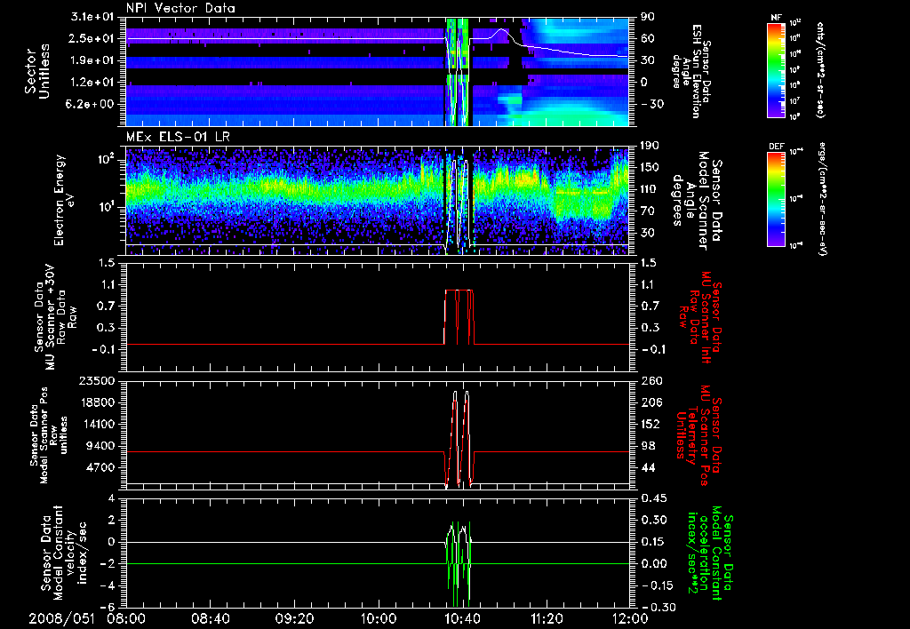Click the red 'MU Scanner Inh Raw Data' label
The height and width of the screenshot is (629, 910).
pos(700,317)
